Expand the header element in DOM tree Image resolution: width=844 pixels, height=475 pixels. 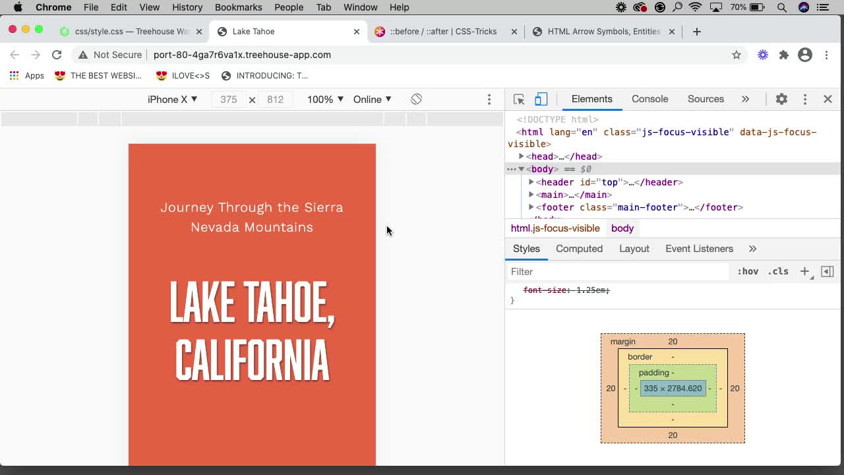[531, 182]
